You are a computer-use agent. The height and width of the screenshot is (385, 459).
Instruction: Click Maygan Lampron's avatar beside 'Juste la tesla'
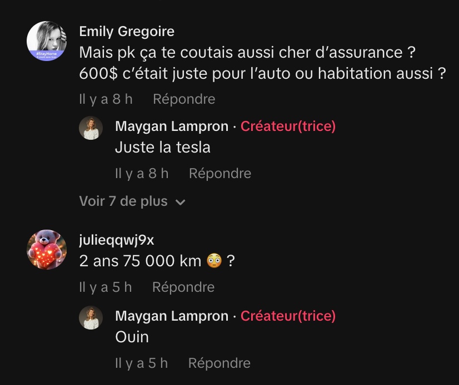pos(91,128)
